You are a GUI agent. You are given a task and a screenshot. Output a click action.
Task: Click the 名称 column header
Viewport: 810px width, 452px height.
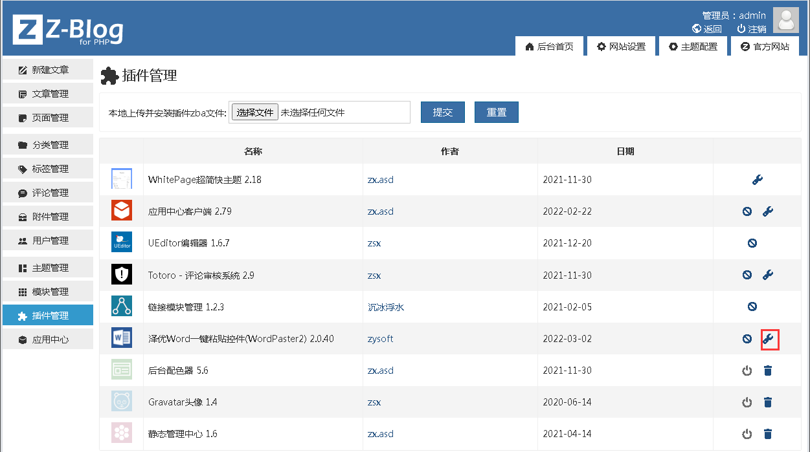pos(253,151)
